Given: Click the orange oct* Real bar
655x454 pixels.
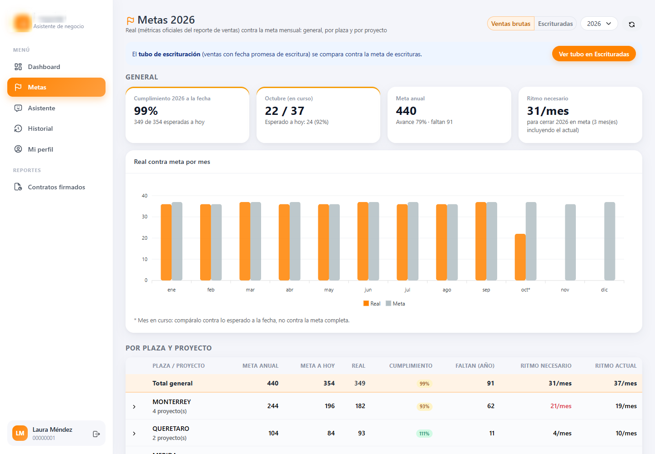Looking at the screenshot, I should (x=520, y=257).
